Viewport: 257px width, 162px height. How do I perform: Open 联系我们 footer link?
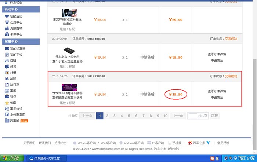(x=45, y=143)
